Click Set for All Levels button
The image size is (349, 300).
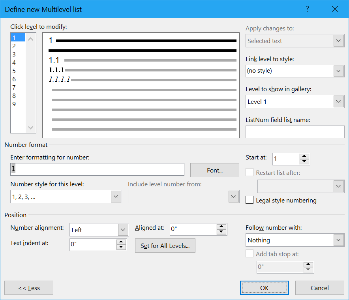165,246
